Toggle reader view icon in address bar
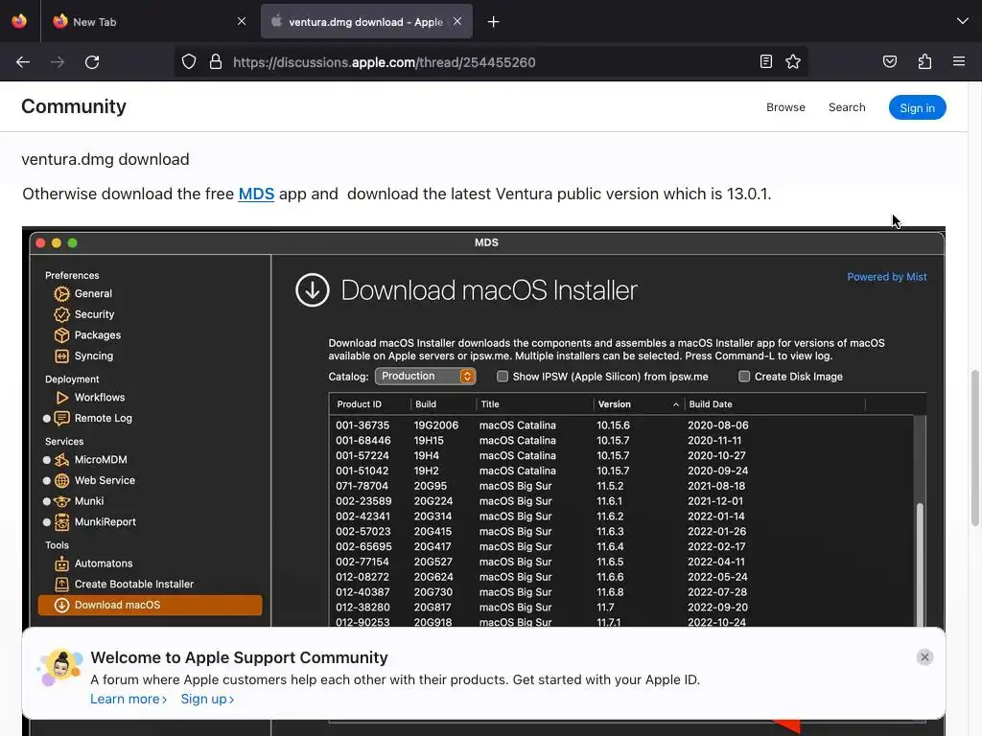The height and width of the screenshot is (736, 982). pyautogui.click(x=765, y=61)
